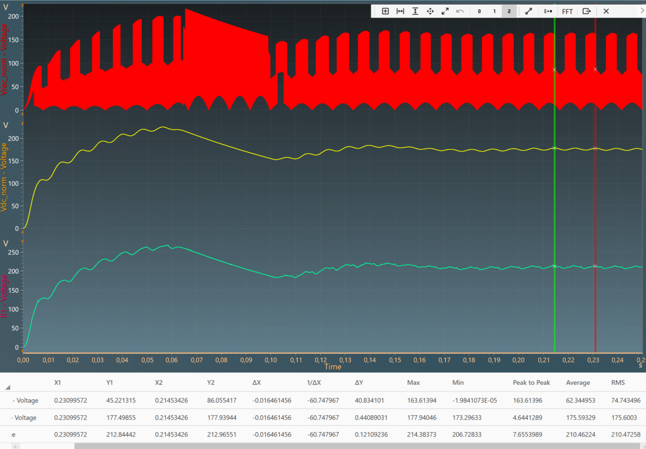Click the expand to full view icon
The height and width of the screenshot is (449, 646).
(445, 11)
